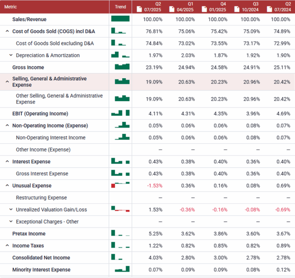Viewport: 295px width, 278px height.
Task: Open the Q1 04/2025 filing document icon
Action: click(172, 9)
